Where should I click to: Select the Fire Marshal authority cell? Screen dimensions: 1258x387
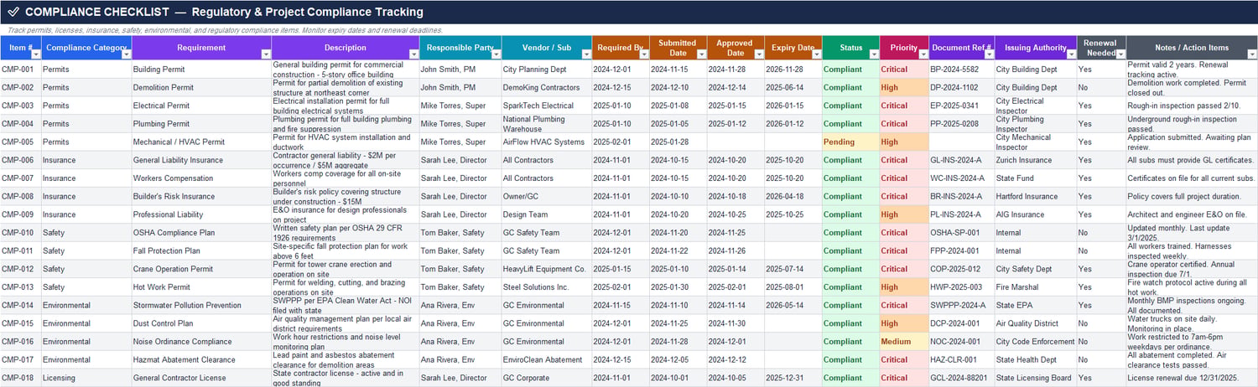coord(1035,287)
